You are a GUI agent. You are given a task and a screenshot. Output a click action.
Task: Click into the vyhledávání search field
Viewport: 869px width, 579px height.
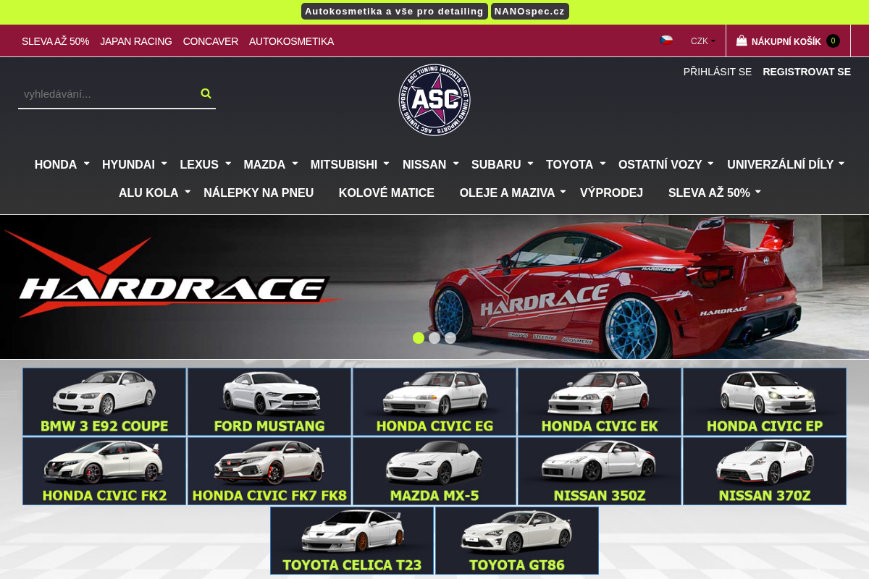coord(109,94)
